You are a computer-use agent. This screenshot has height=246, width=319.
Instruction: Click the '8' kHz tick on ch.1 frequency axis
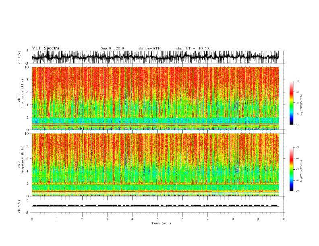[x=28, y=80]
